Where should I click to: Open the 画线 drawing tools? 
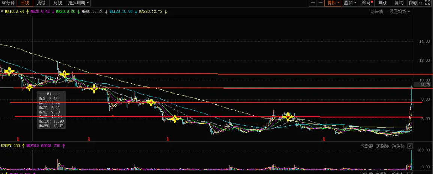click(383, 3)
